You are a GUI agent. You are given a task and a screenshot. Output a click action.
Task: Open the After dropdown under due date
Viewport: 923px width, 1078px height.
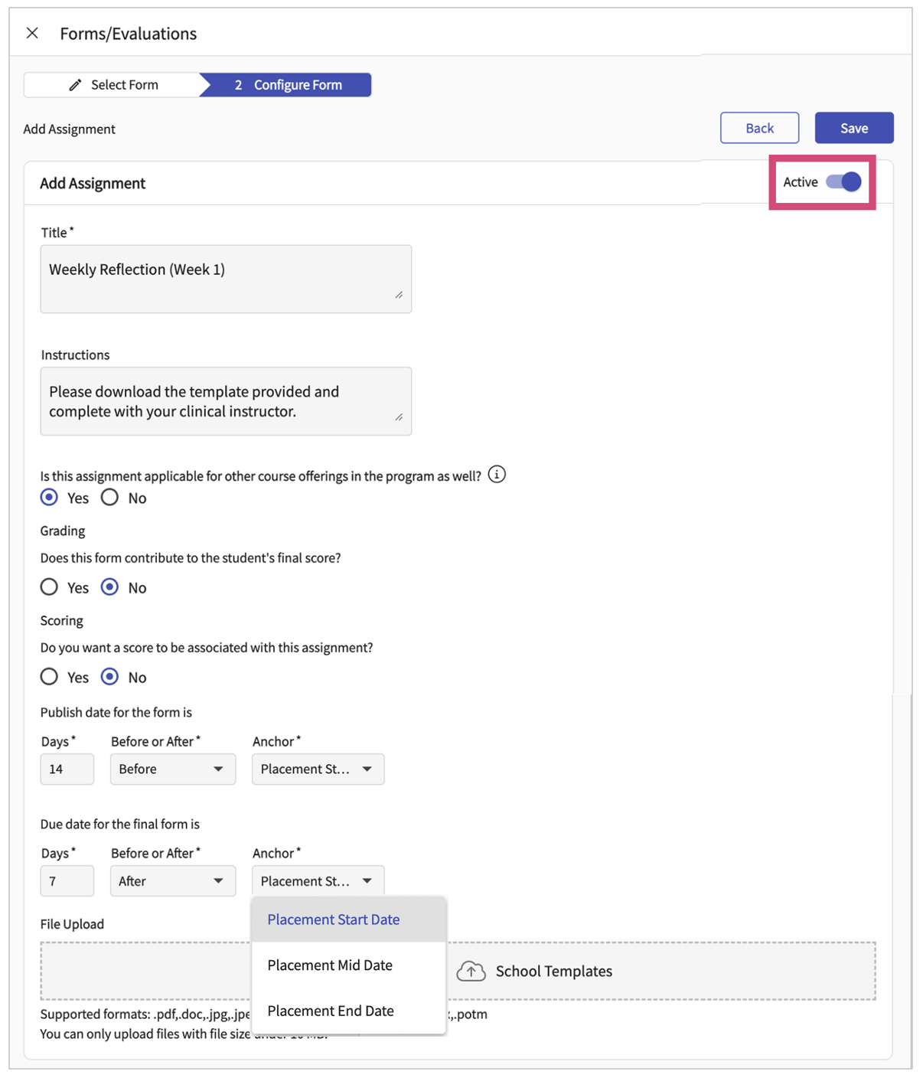(x=172, y=880)
